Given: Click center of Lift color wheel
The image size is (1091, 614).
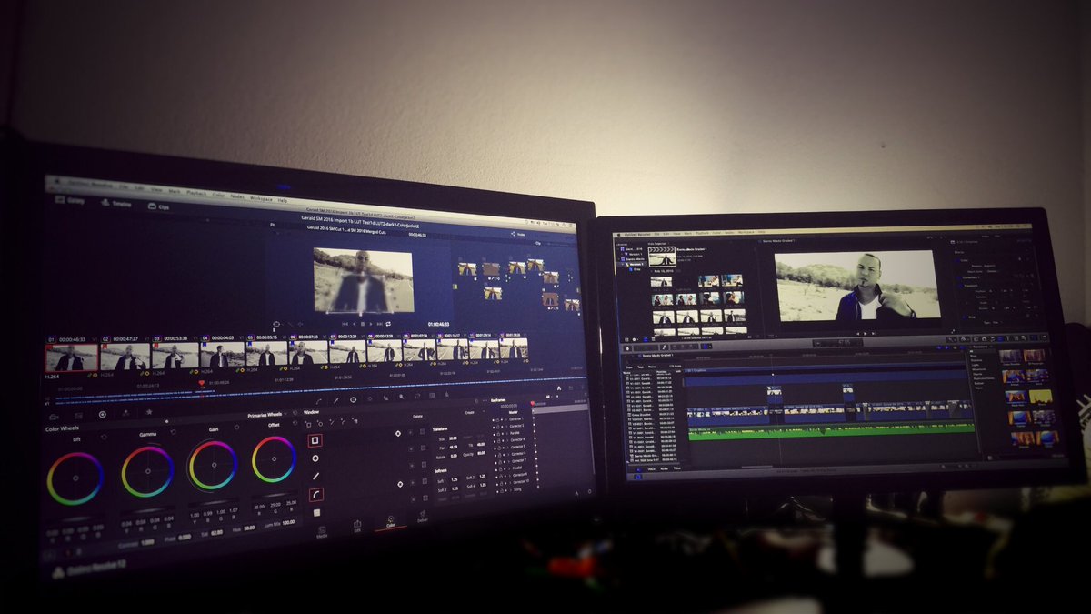Looking at the screenshot, I should [75, 478].
